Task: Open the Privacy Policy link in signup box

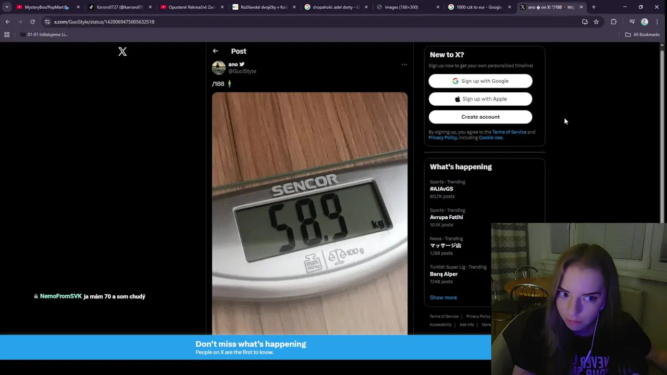Action: click(x=442, y=137)
